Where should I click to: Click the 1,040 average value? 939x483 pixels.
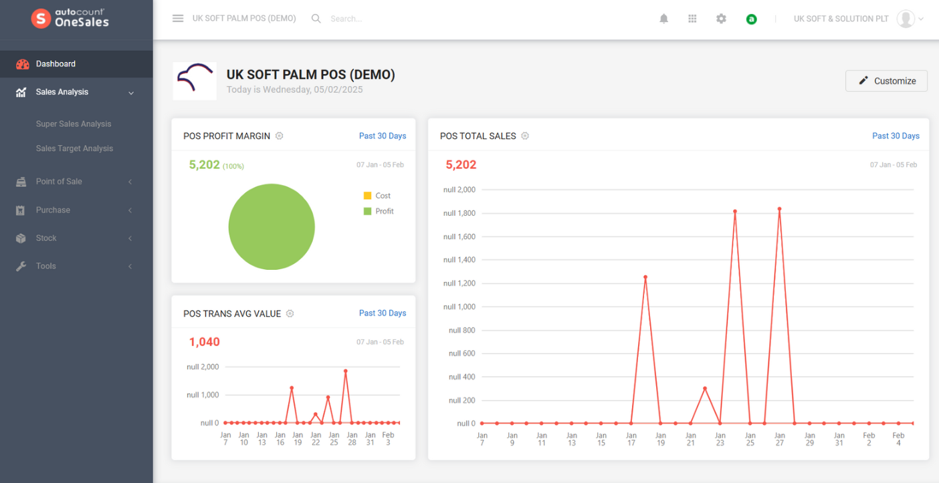204,342
